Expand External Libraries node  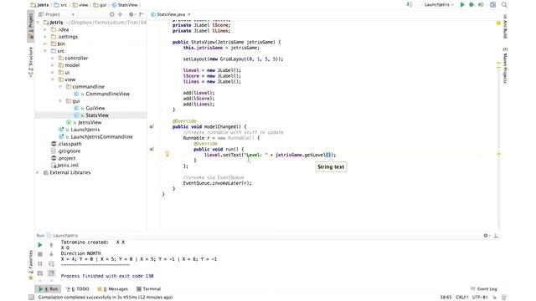coord(38,173)
